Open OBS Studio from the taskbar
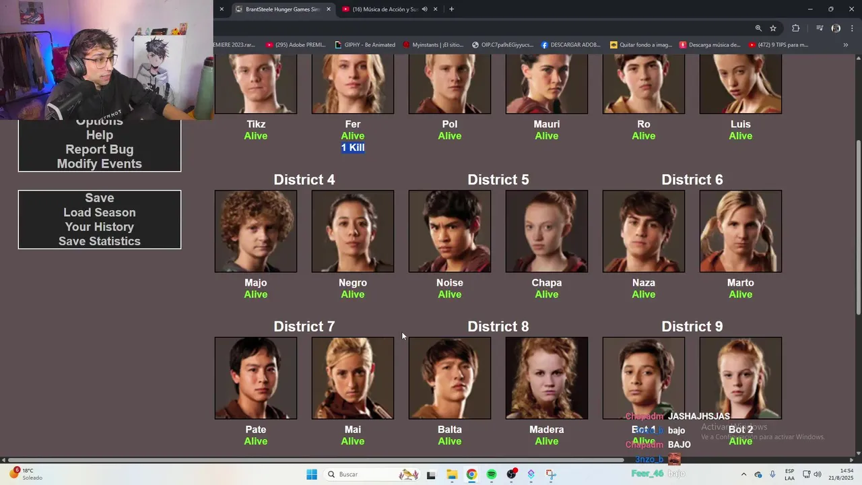 (512, 474)
